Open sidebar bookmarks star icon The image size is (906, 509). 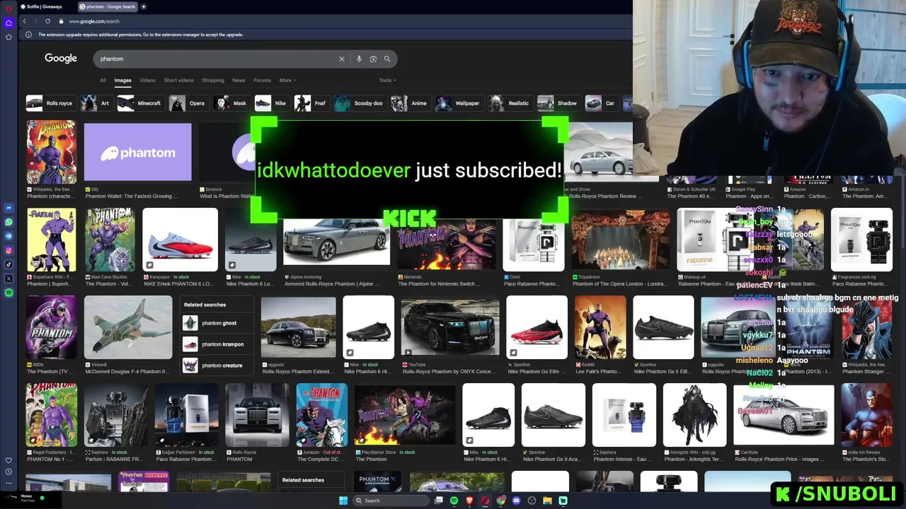8,37
